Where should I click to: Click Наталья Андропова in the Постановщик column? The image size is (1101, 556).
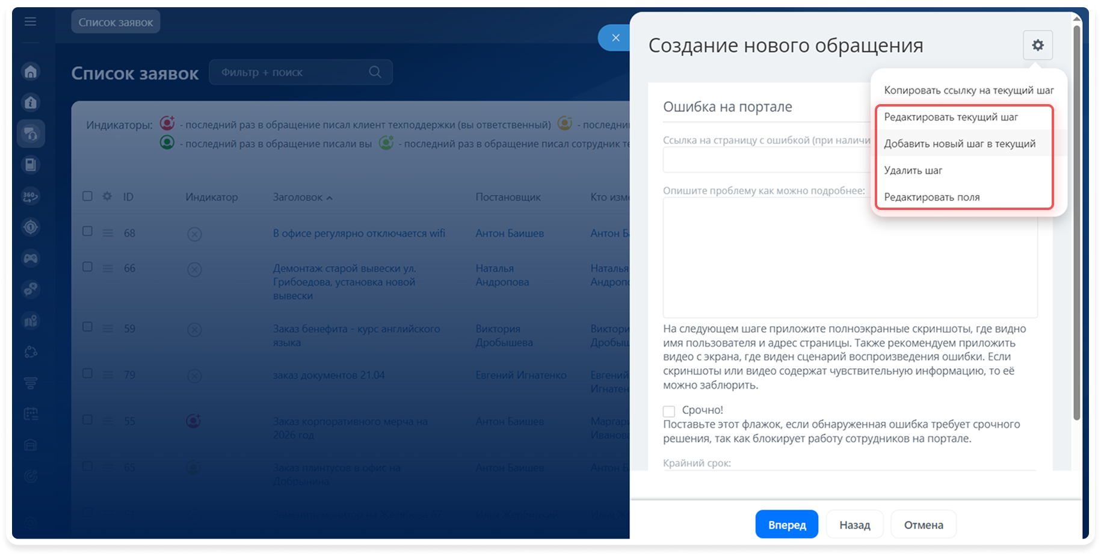502,275
